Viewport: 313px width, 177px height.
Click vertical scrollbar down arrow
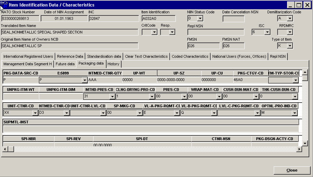pos(305,143)
